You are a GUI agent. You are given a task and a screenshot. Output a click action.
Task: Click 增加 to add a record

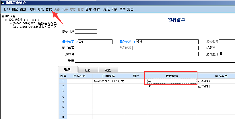(x=33, y=9)
